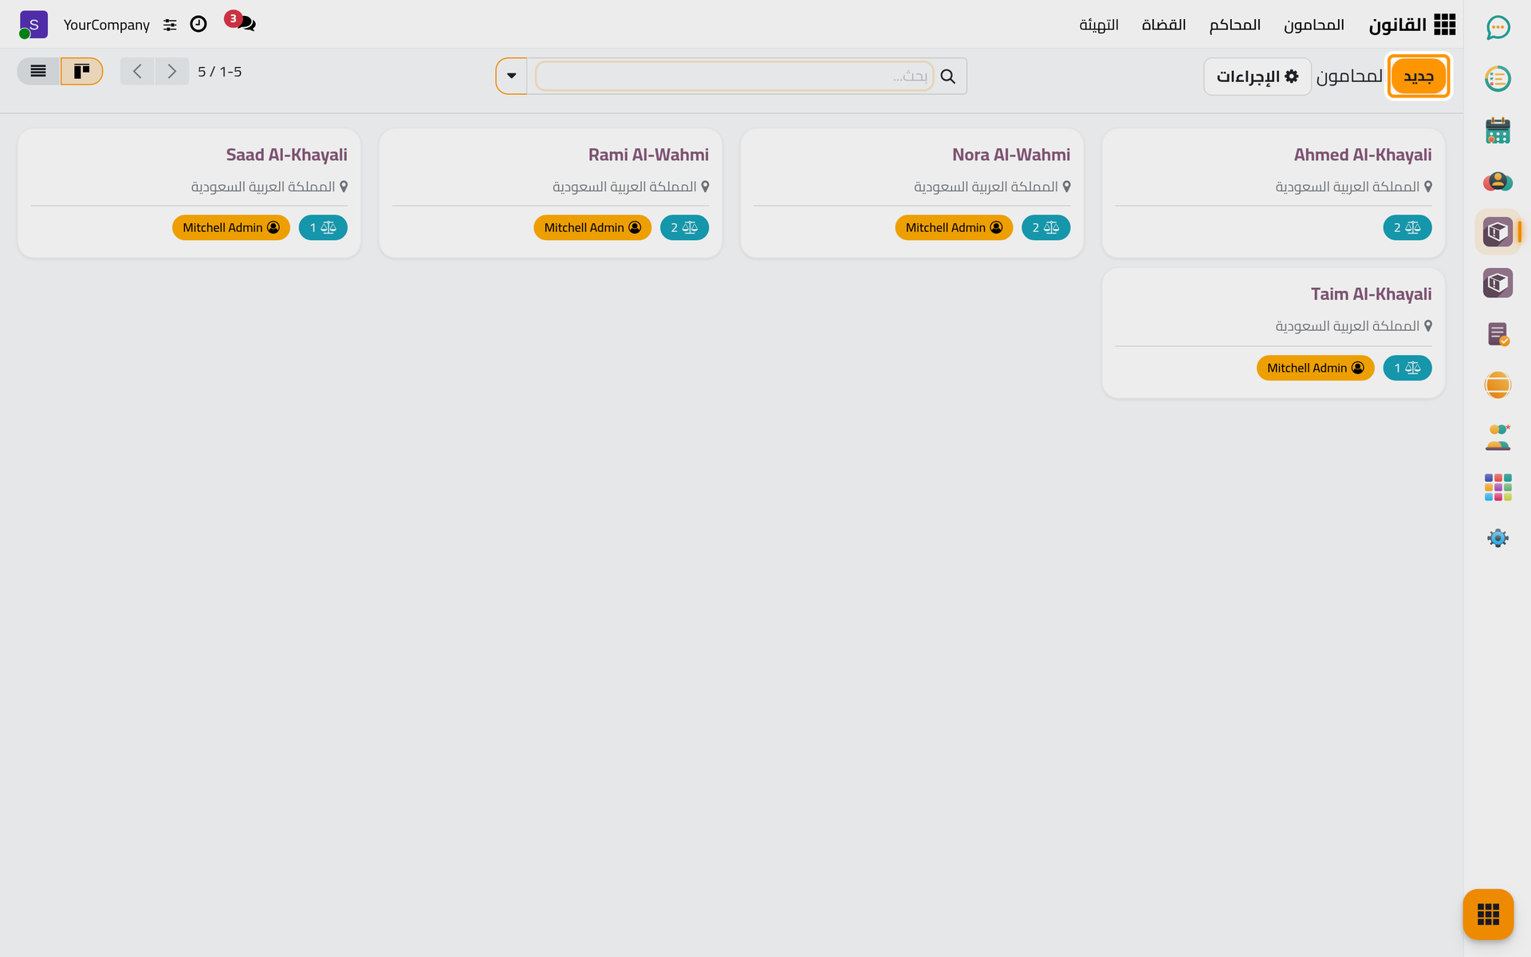Image resolution: width=1531 pixels, height=957 pixels.
Task: Open the YourCompany company switcher
Action: tap(106, 26)
